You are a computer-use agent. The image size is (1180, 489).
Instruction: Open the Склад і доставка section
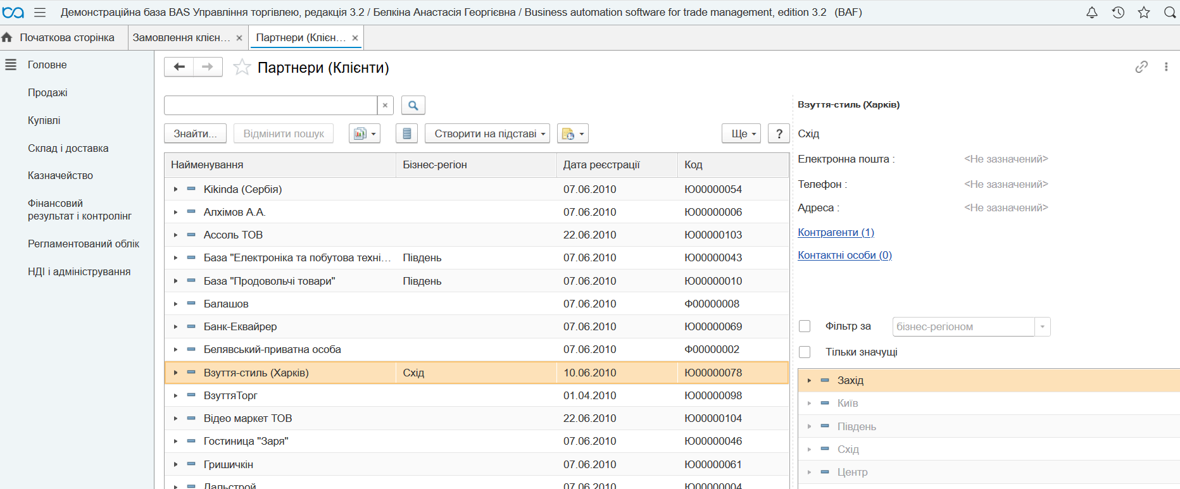click(68, 148)
